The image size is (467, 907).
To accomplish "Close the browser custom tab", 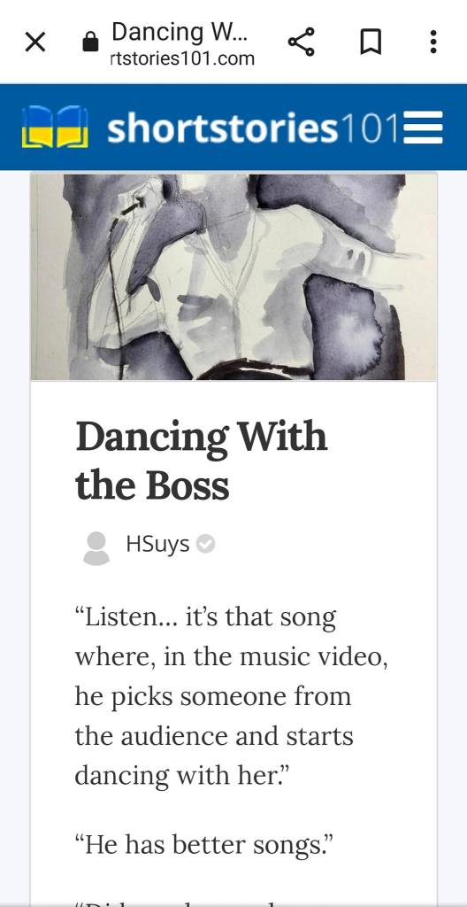I will tap(35, 43).
